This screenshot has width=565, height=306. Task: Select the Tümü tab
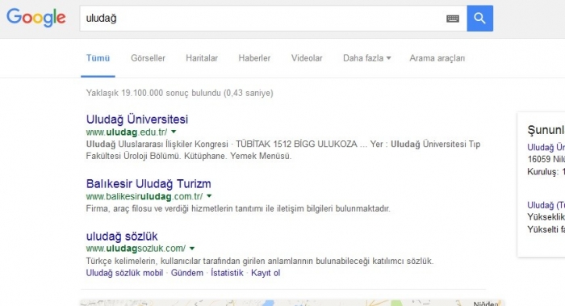[x=98, y=58]
